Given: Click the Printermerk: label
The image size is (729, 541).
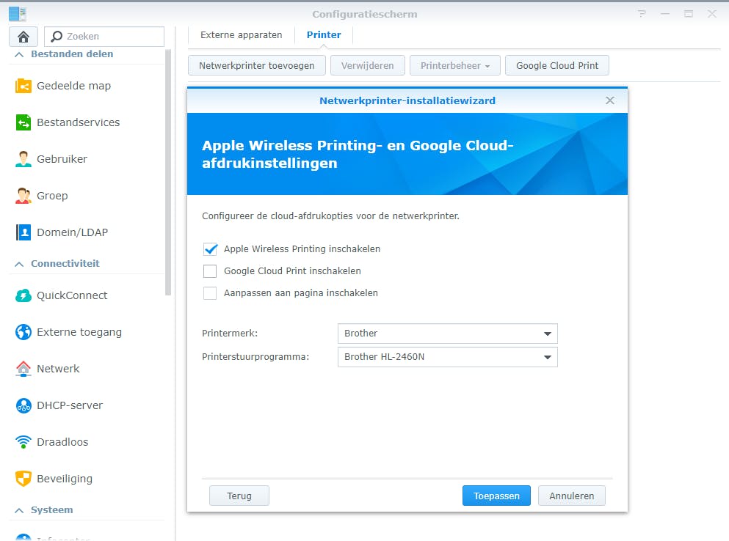Looking at the screenshot, I should click(230, 334).
